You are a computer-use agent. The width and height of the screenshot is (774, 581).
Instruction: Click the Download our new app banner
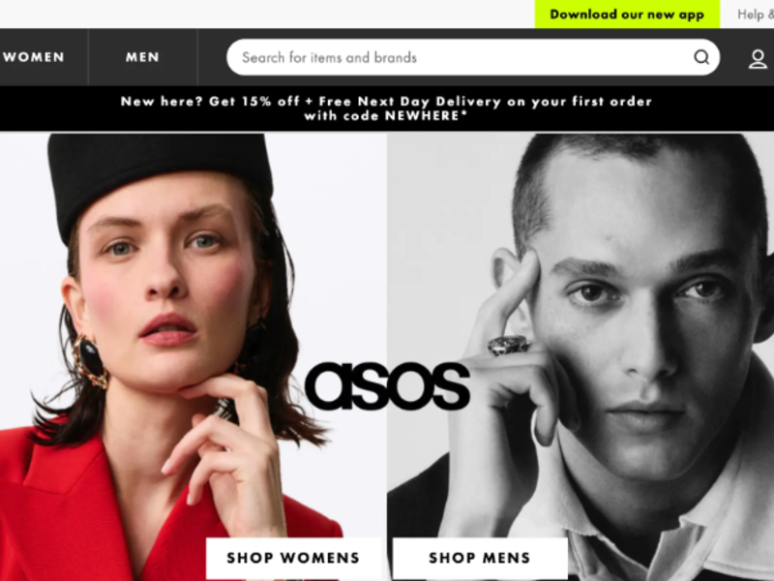pyautogui.click(x=627, y=14)
